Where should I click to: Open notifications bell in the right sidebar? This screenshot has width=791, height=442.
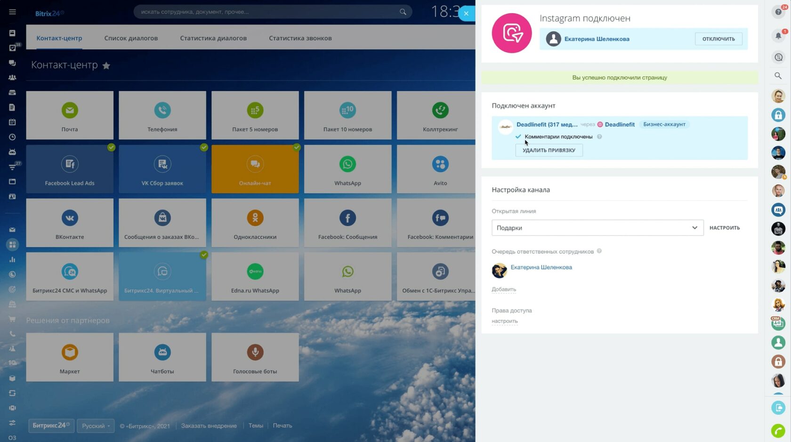[x=778, y=35]
